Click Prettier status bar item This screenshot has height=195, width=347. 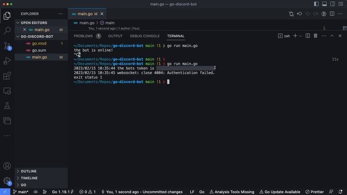[314, 192]
